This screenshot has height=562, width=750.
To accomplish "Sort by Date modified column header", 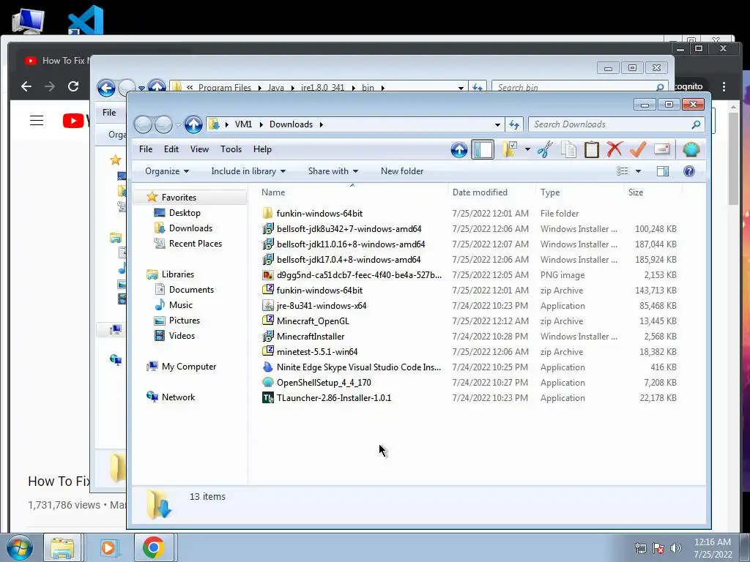I will (492, 192).
